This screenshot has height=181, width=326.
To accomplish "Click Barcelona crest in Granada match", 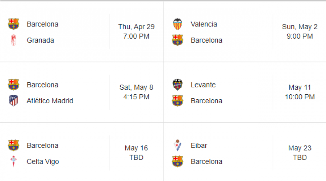I will pos(13,24).
